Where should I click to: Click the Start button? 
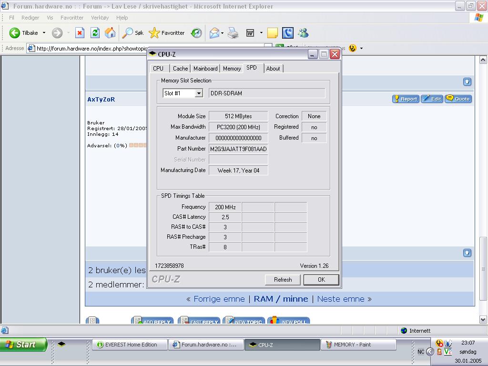coord(23,345)
